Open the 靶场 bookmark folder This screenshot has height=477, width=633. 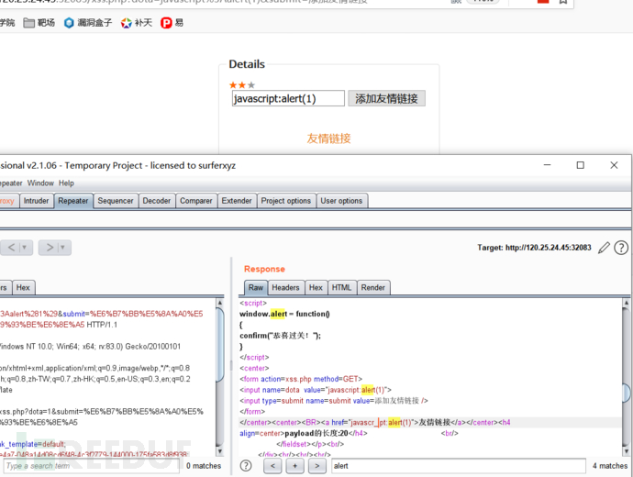39,23
